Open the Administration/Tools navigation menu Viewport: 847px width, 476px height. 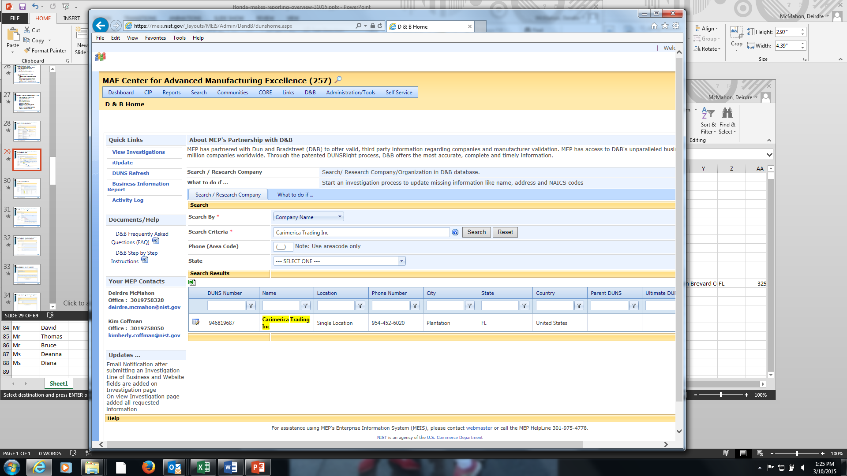[350, 93]
